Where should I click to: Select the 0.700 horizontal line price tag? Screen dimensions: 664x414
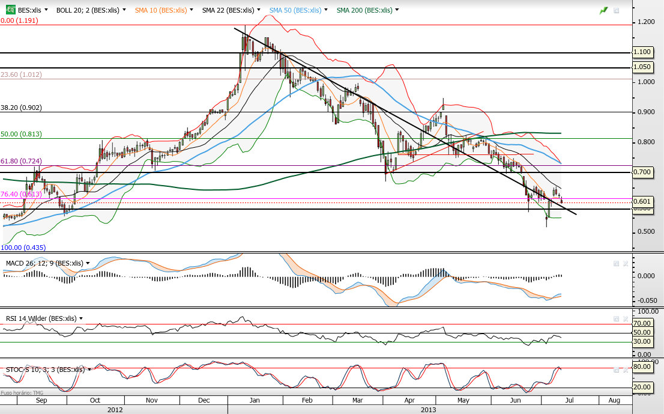click(x=642, y=172)
